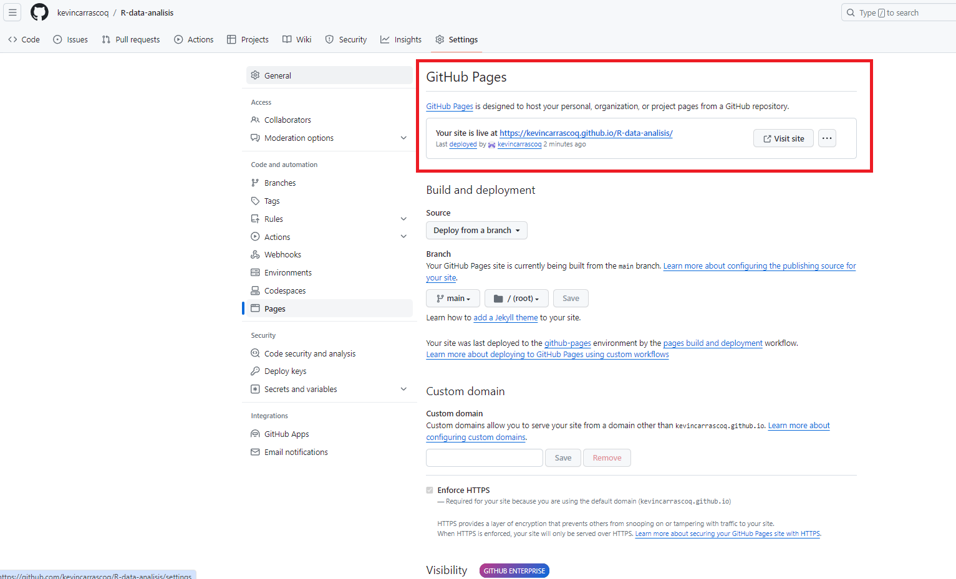Click the kevincarrascoq avatar icon
The image size is (956, 579).
point(492,145)
